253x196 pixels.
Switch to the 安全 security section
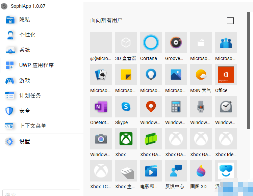coord(42,111)
